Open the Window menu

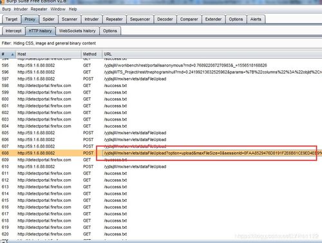pyautogui.click(x=58, y=9)
